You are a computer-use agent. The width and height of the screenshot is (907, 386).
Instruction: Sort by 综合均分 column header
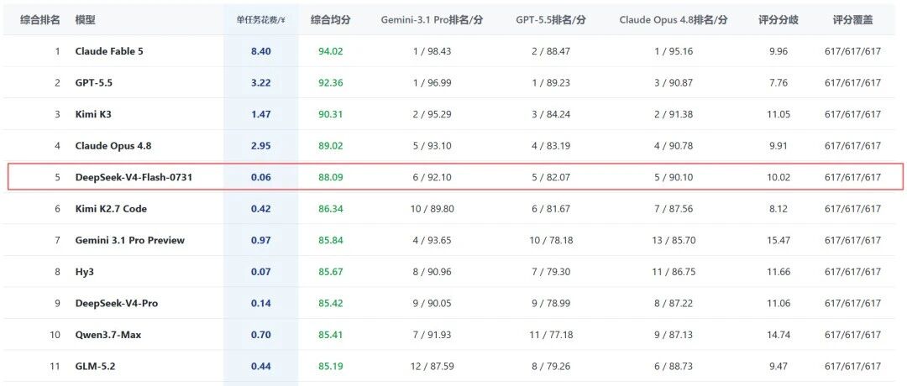pos(330,19)
